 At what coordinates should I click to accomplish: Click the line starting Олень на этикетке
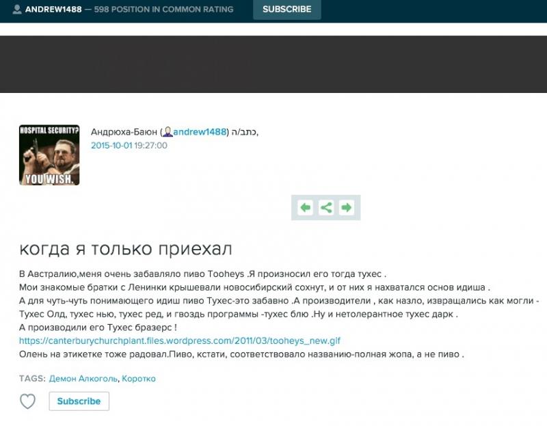coord(241,354)
